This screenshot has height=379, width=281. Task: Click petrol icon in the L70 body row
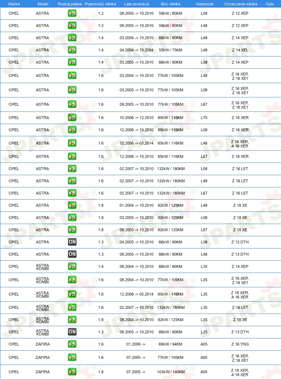[x=72, y=118]
